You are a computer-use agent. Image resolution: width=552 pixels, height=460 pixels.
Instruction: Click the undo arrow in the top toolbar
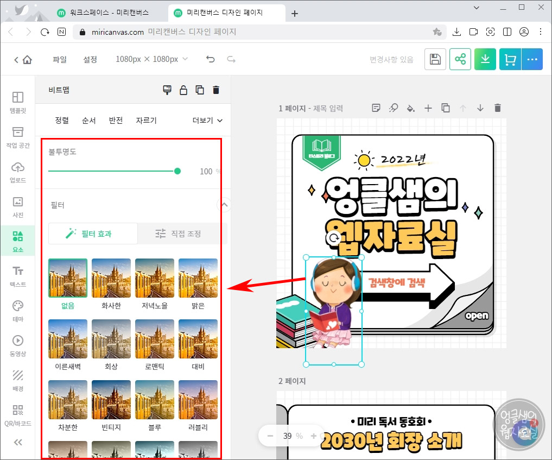pos(210,59)
